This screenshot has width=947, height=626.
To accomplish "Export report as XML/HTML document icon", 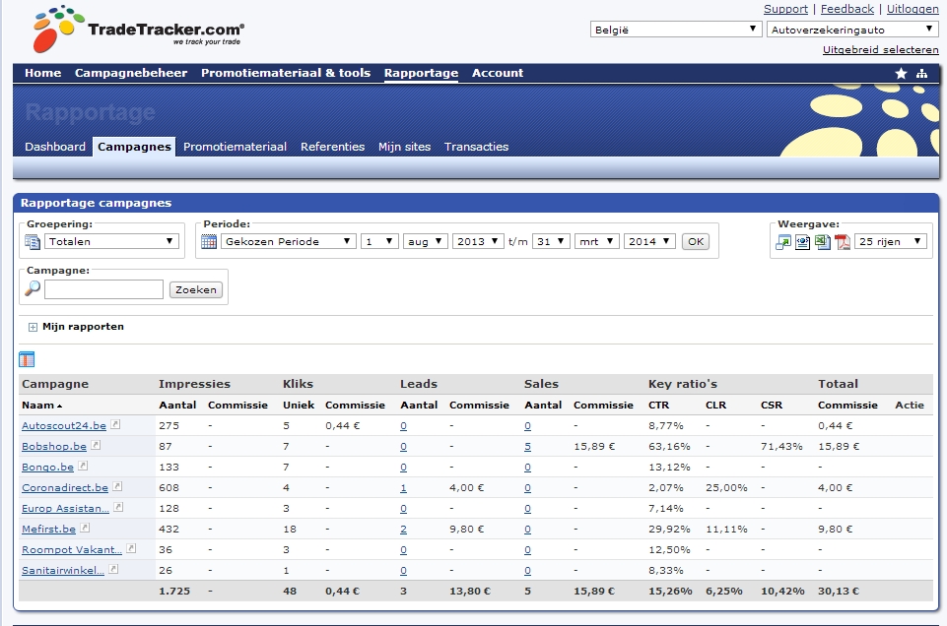I will pyautogui.click(x=803, y=242).
